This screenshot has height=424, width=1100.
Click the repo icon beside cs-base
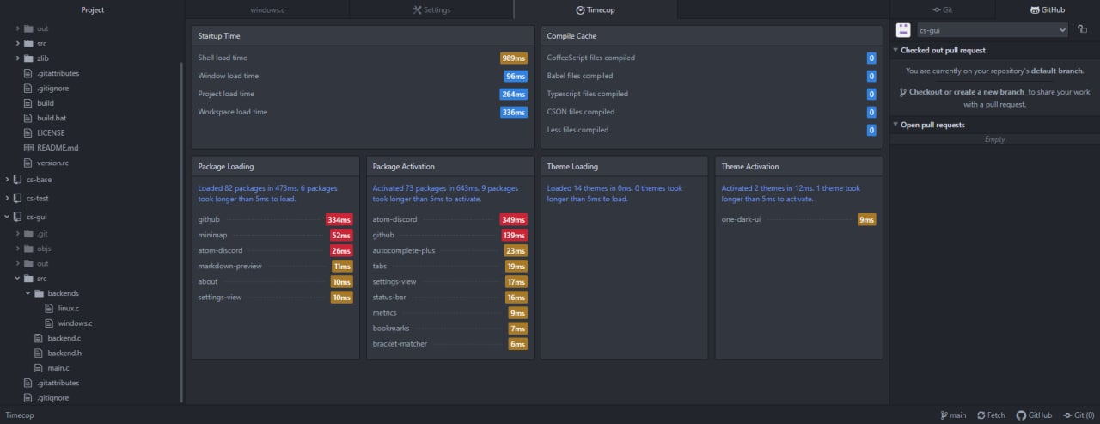point(17,180)
